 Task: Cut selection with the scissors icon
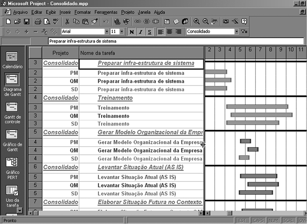[x=67, y=22]
